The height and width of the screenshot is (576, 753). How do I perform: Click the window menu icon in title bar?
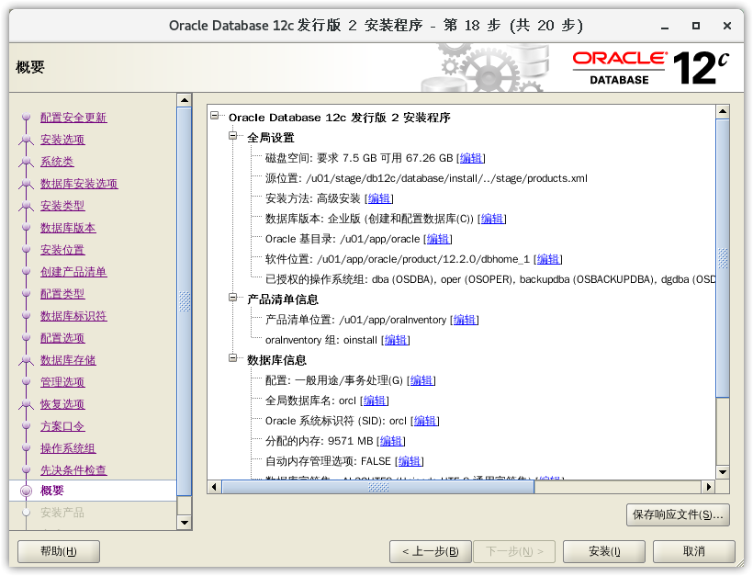coord(17,25)
